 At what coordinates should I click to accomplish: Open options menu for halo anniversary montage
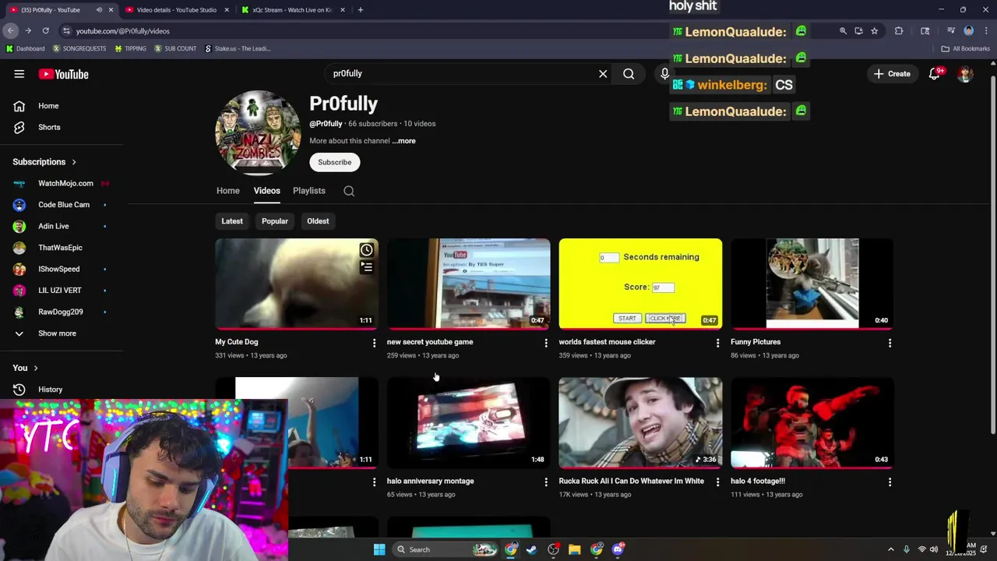click(546, 482)
